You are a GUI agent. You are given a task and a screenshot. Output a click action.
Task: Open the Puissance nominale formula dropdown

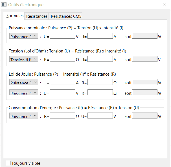(24, 36)
